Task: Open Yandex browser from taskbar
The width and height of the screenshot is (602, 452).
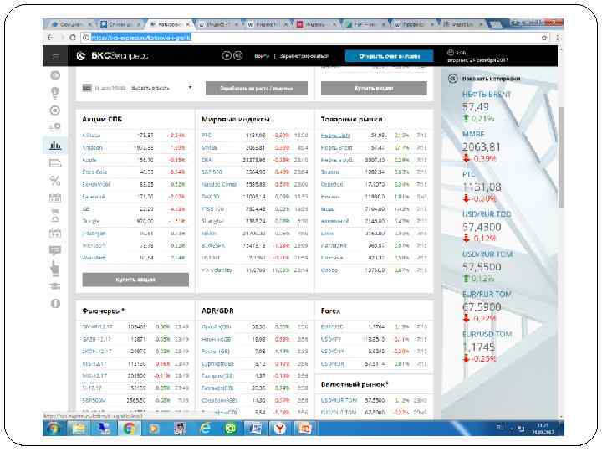Action: click(x=280, y=429)
